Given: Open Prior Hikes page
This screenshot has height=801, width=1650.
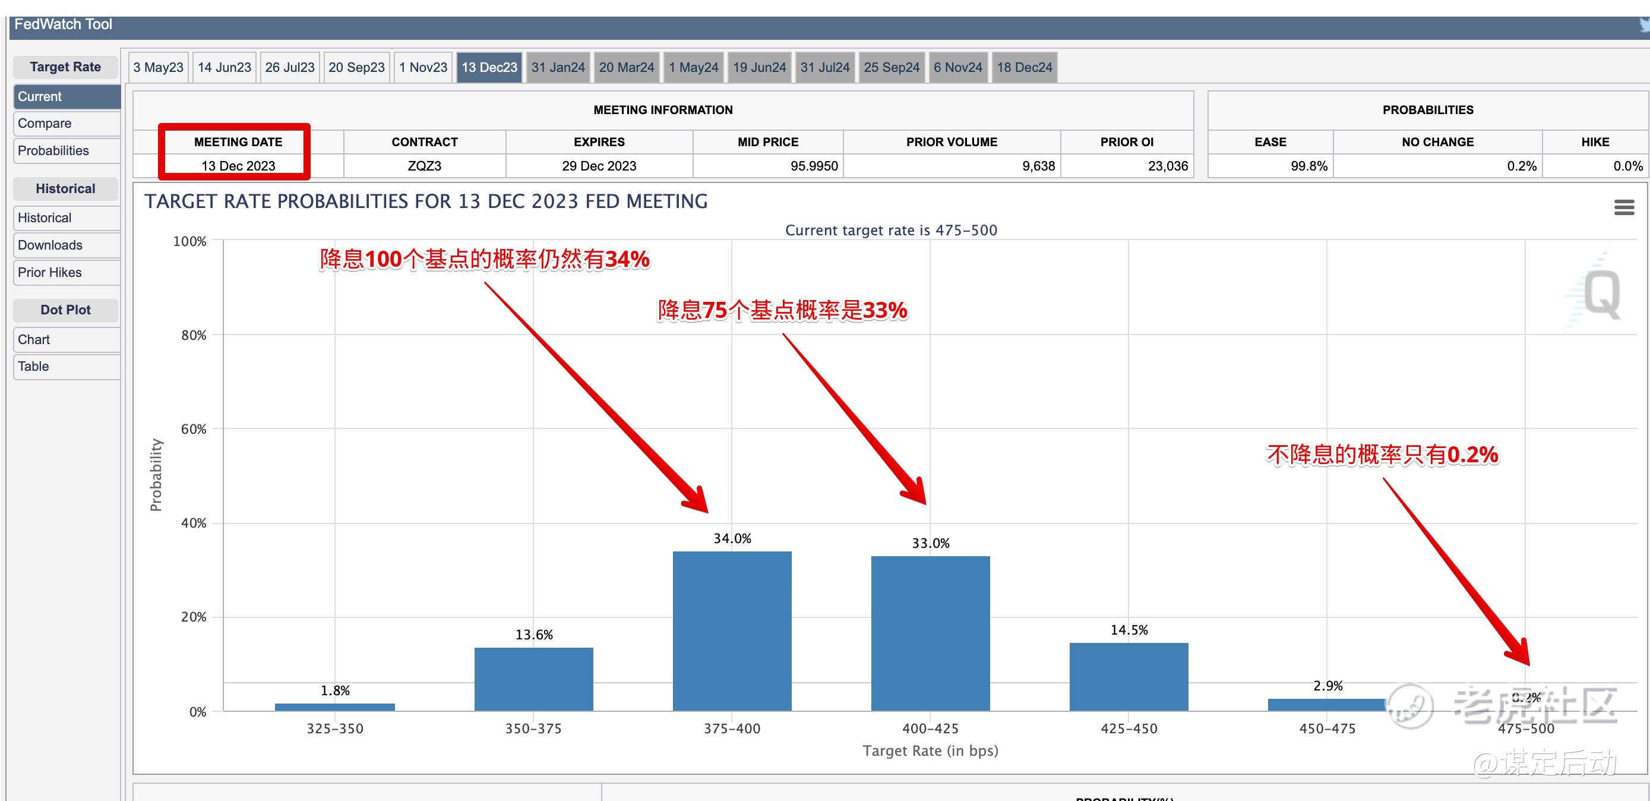Looking at the screenshot, I should [x=66, y=272].
